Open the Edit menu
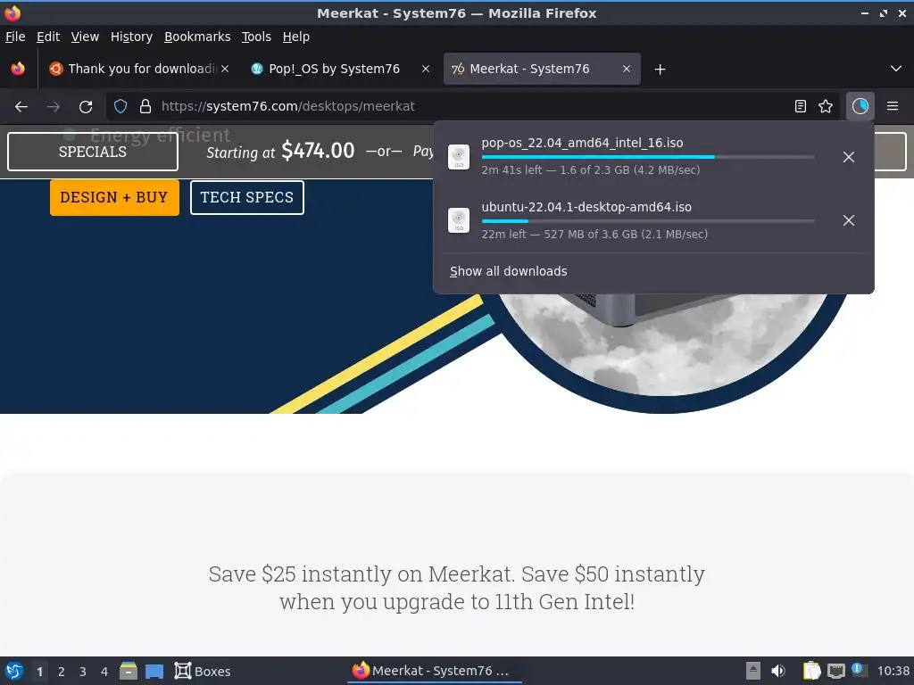Screen dimensions: 914x685 (x=48, y=37)
